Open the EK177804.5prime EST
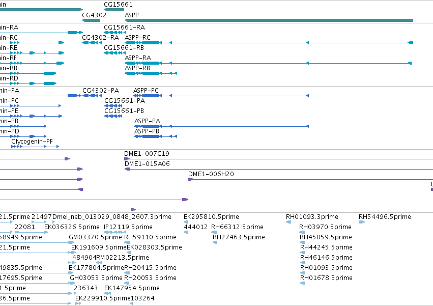 pyautogui.click(x=71, y=273)
